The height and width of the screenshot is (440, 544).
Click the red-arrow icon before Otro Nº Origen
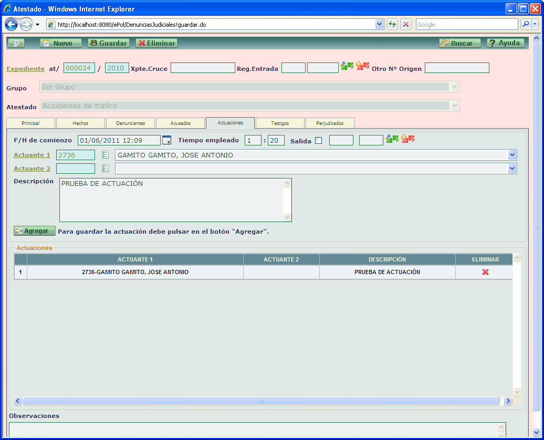point(362,66)
